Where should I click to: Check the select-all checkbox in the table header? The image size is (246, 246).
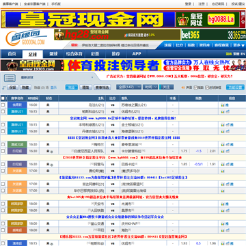[x=3, y=98]
